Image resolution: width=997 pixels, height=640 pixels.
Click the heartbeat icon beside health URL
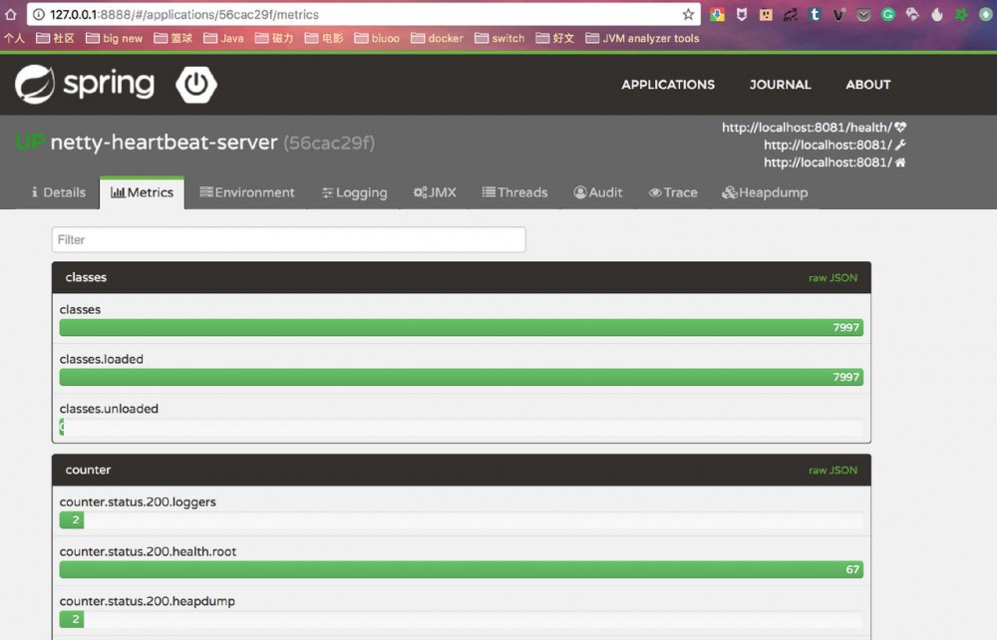coord(900,128)
